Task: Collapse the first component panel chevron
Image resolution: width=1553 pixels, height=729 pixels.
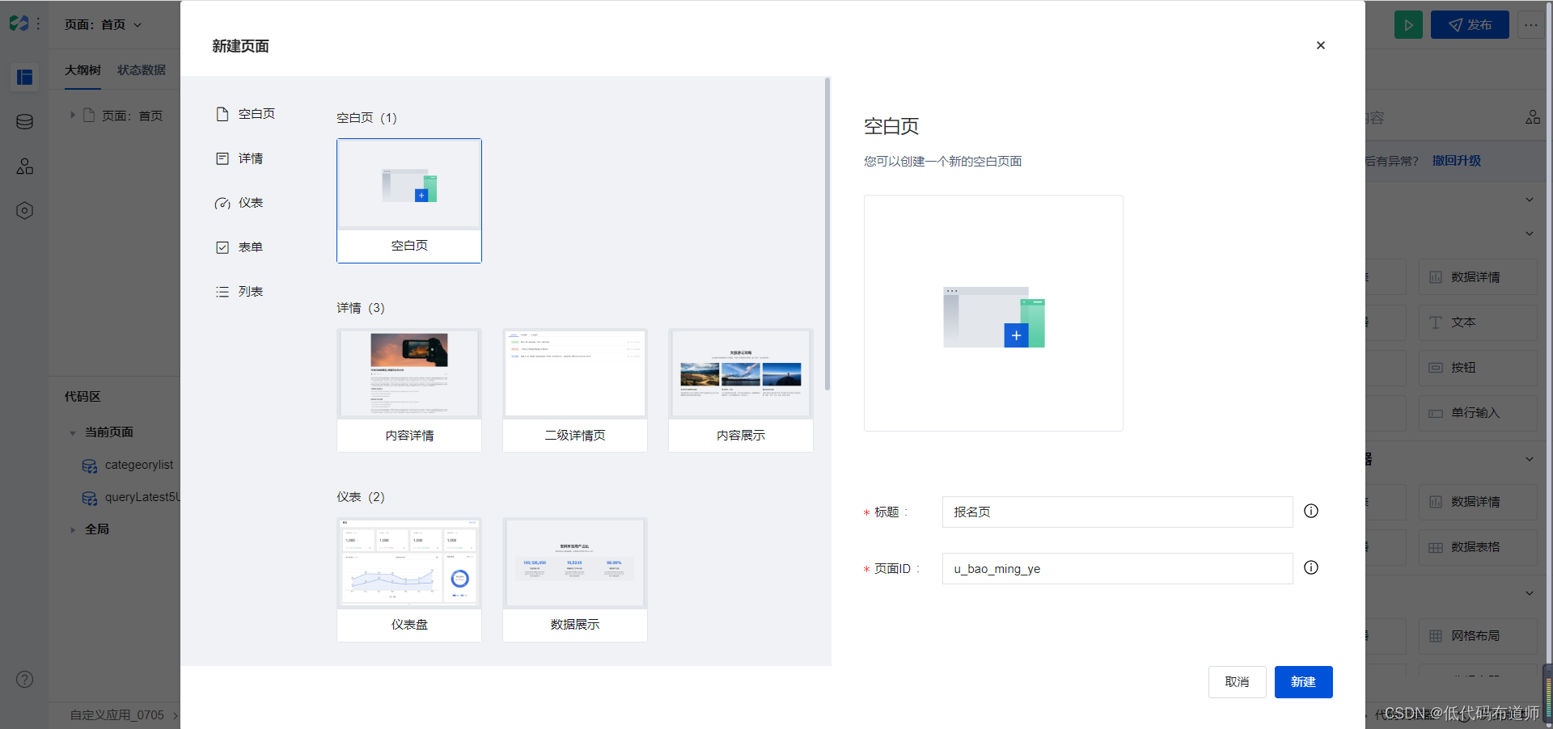Action: (1530, 200)
